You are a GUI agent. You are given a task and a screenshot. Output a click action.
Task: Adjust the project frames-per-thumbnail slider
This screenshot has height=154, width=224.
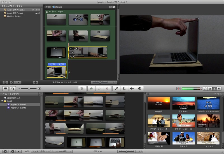click(x=100, y=82)
